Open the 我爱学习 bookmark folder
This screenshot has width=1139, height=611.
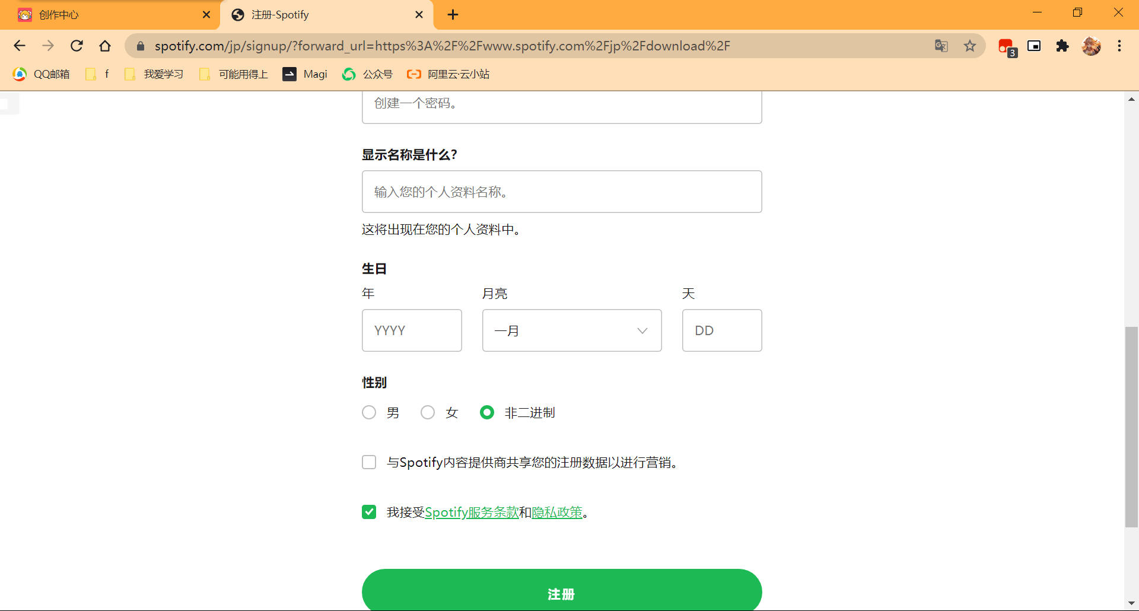click(x=154, y=74)
